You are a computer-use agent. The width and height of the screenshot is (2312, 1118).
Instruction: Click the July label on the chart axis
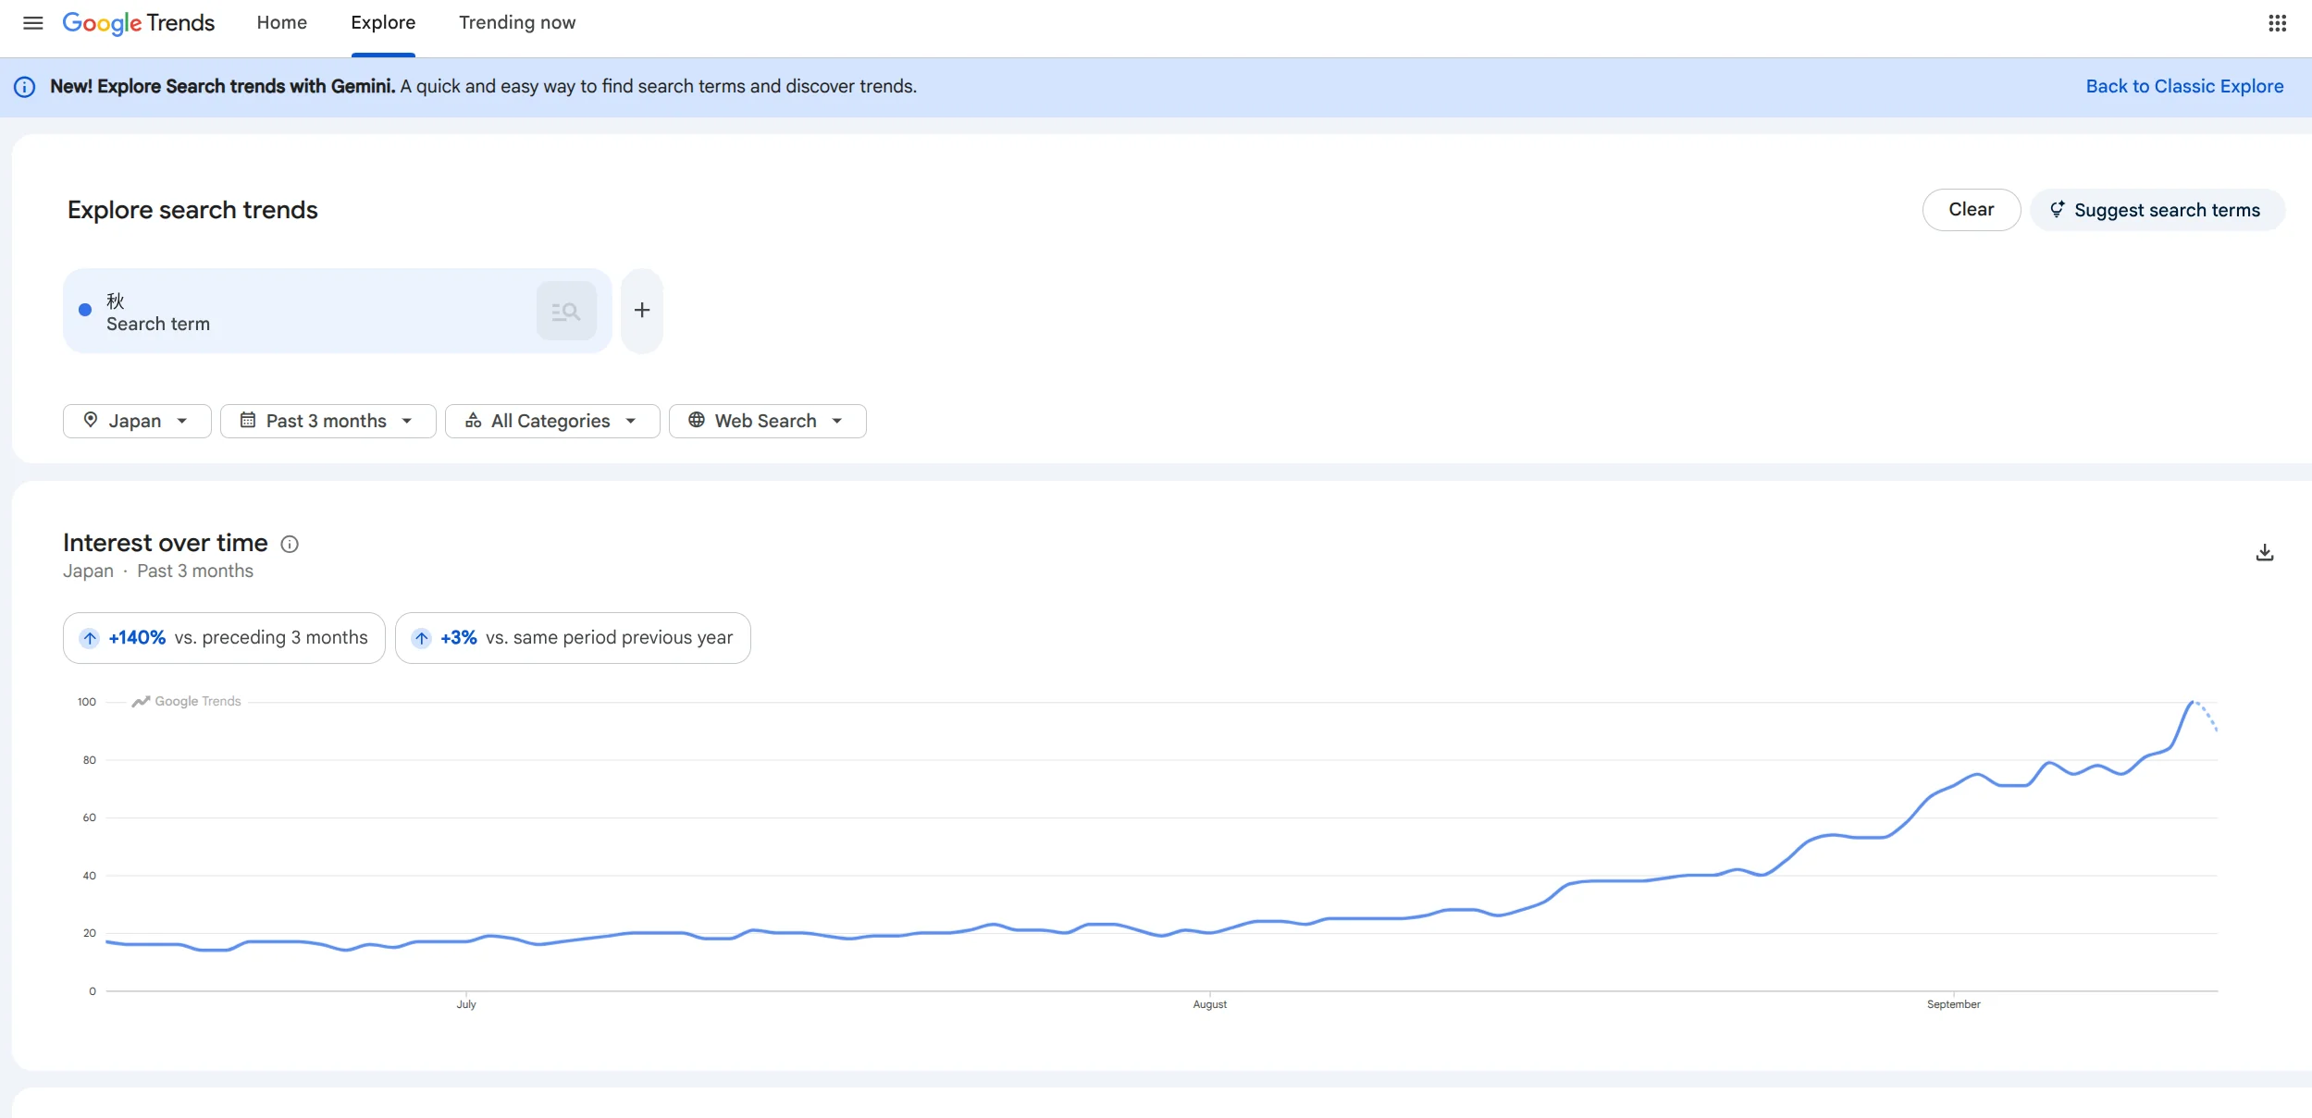tap(466, 1004)
